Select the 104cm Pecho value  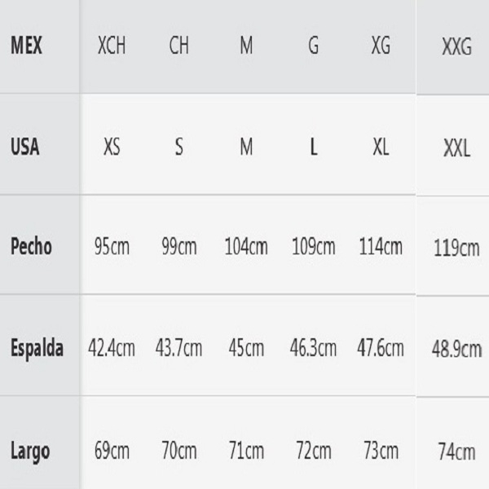pyautogui.click(x=246, y=246)
